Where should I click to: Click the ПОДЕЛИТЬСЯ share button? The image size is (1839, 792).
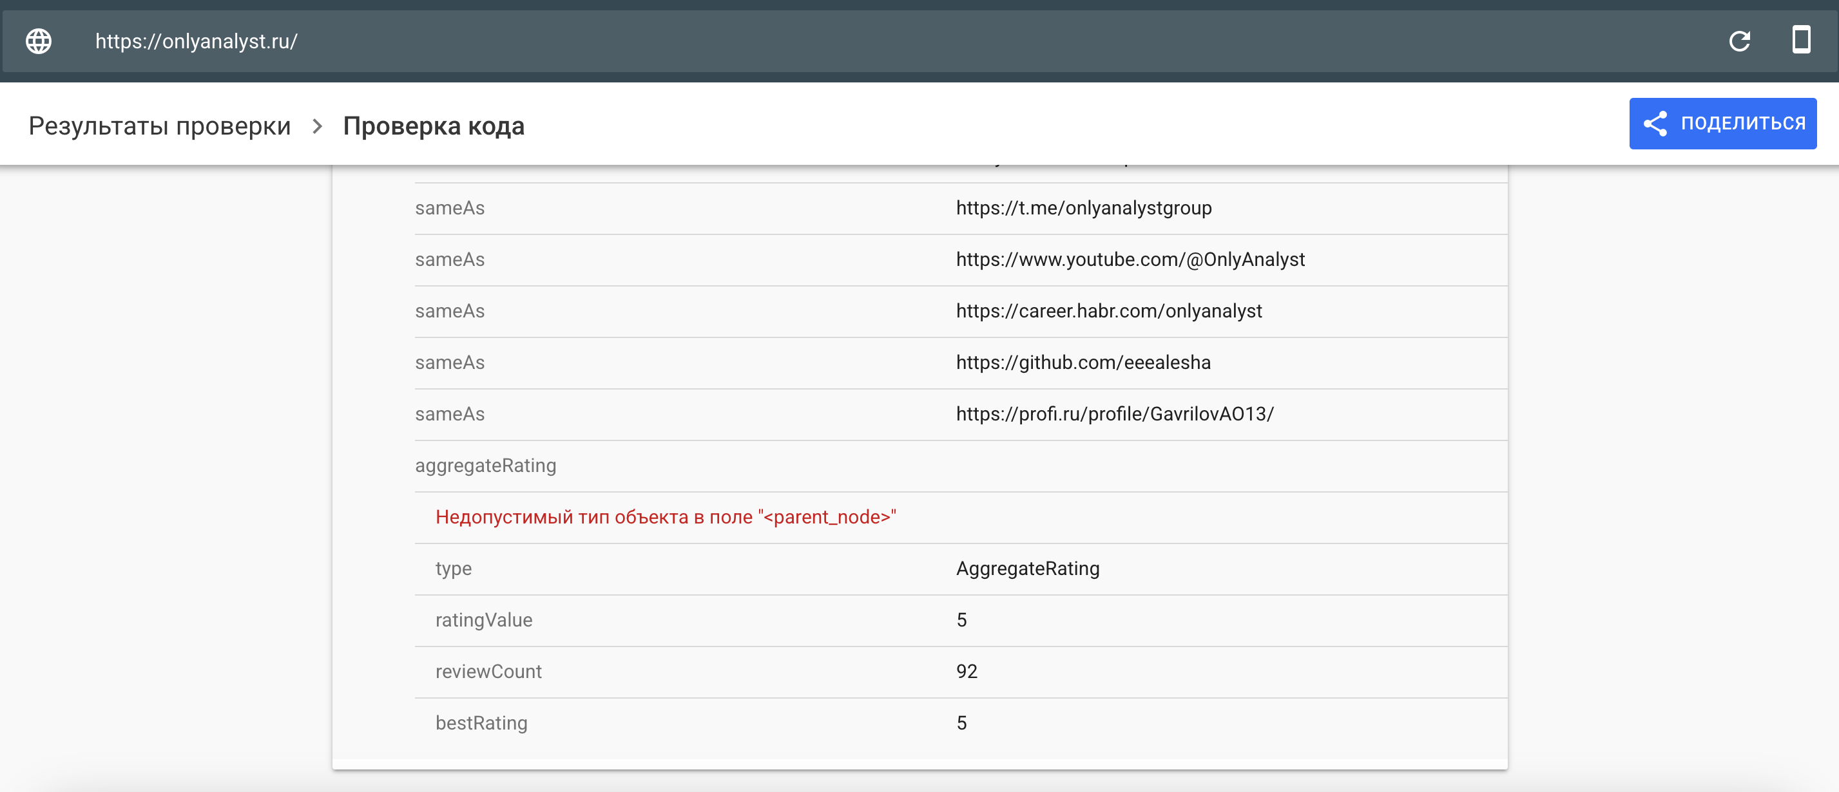[1722, 124]
